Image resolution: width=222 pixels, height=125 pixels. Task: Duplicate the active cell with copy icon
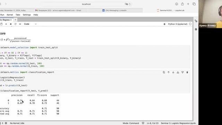(164, 72)
